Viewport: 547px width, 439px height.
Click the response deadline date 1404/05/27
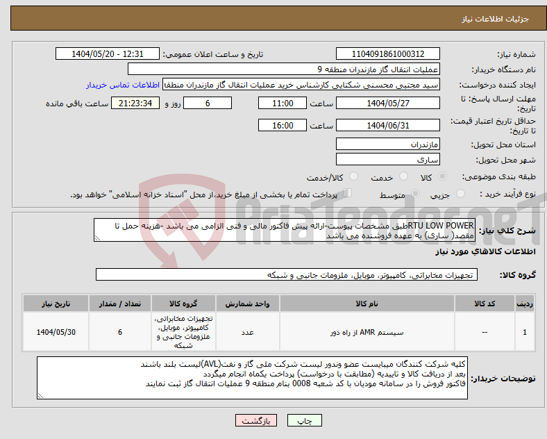(387, 103)
